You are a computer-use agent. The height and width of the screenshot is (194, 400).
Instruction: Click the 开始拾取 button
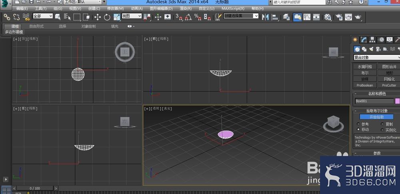point(376,117)
